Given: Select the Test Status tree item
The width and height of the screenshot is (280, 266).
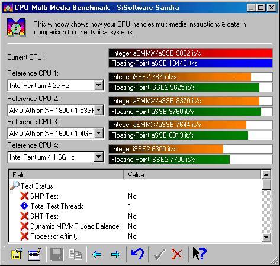Looking at the screenshot, I should point(37,186).
